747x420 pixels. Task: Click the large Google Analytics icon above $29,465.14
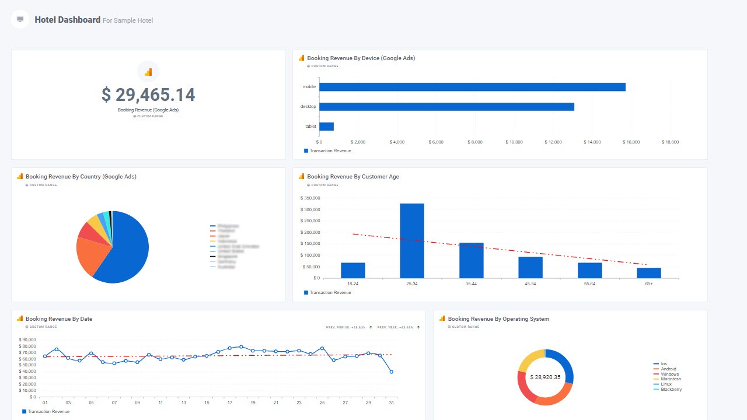pos(148,72)
